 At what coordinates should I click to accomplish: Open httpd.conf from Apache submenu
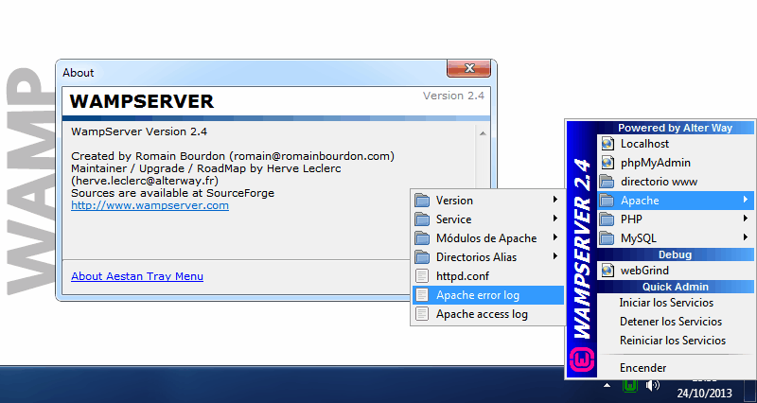point(487,276)
